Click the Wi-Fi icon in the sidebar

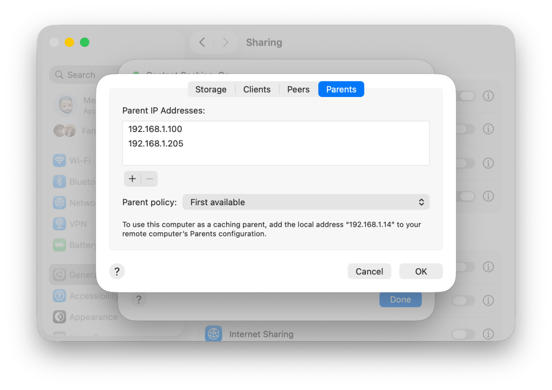point(59,161)
